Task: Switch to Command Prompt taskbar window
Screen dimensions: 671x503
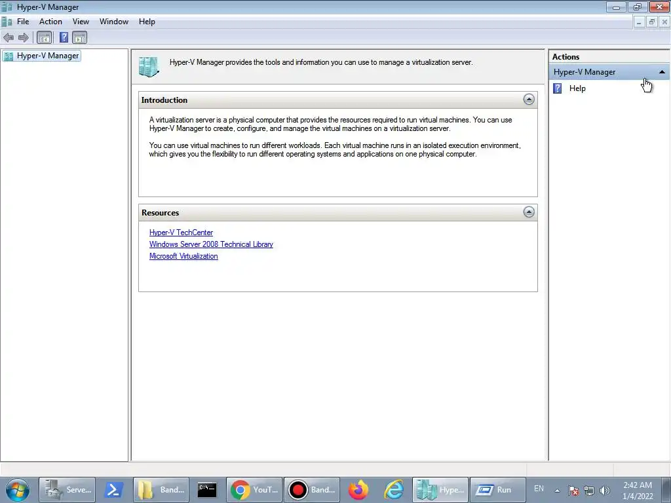Action: pos(207,490)
